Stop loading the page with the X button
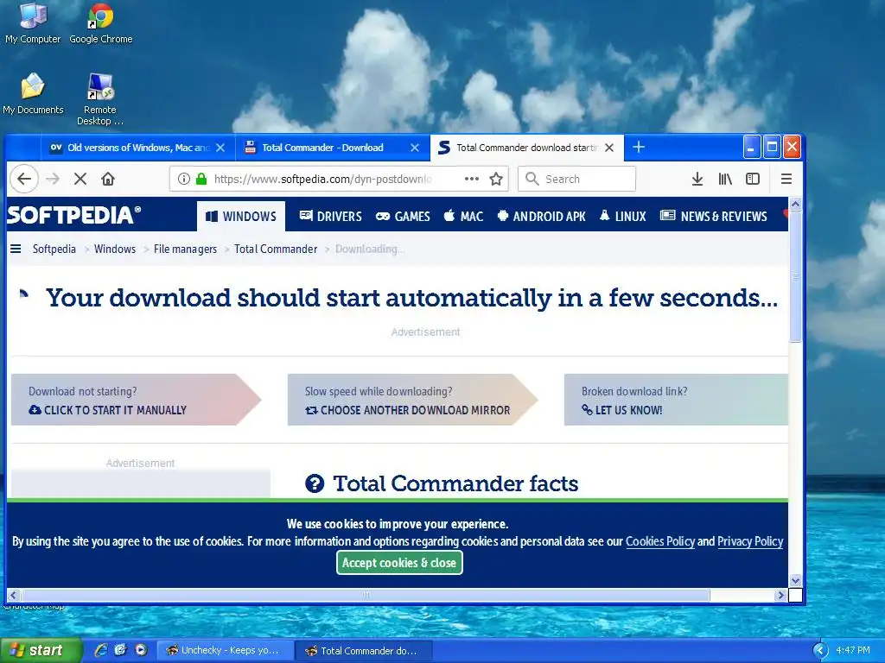The image size is (885, 663). point(80,179)
